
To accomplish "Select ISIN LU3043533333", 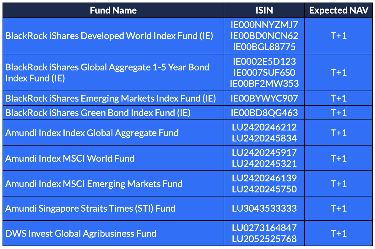I will [264, 208].
